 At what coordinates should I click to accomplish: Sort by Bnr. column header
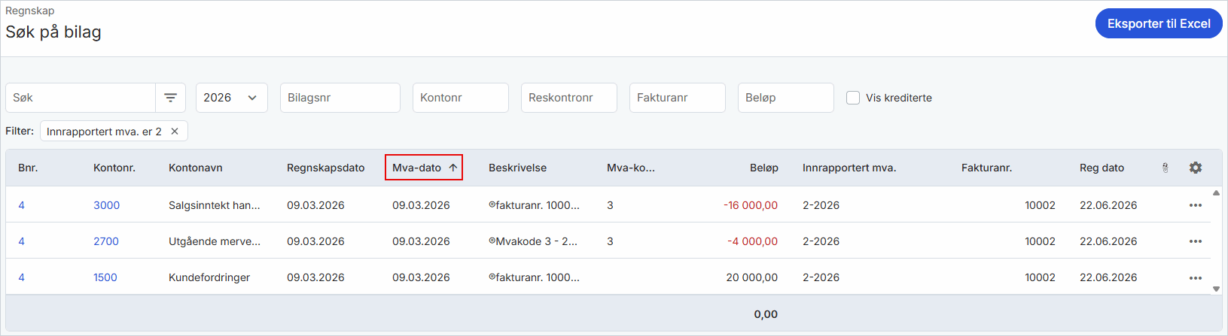click(x=28, y=168)
